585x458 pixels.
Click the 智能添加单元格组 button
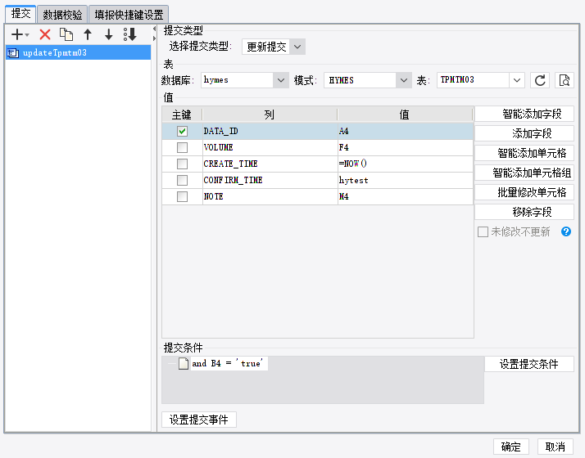524,173
